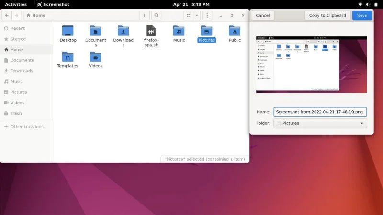Open Trash in the sidebar
The height and width of the screenshot is (215, 383).
(x=26, y=113)
